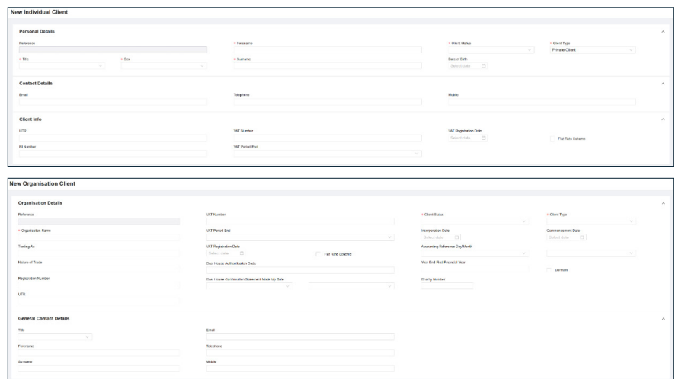Click the NI Number input field
Viewport: 688px width, 379px height.
(112, 154)
